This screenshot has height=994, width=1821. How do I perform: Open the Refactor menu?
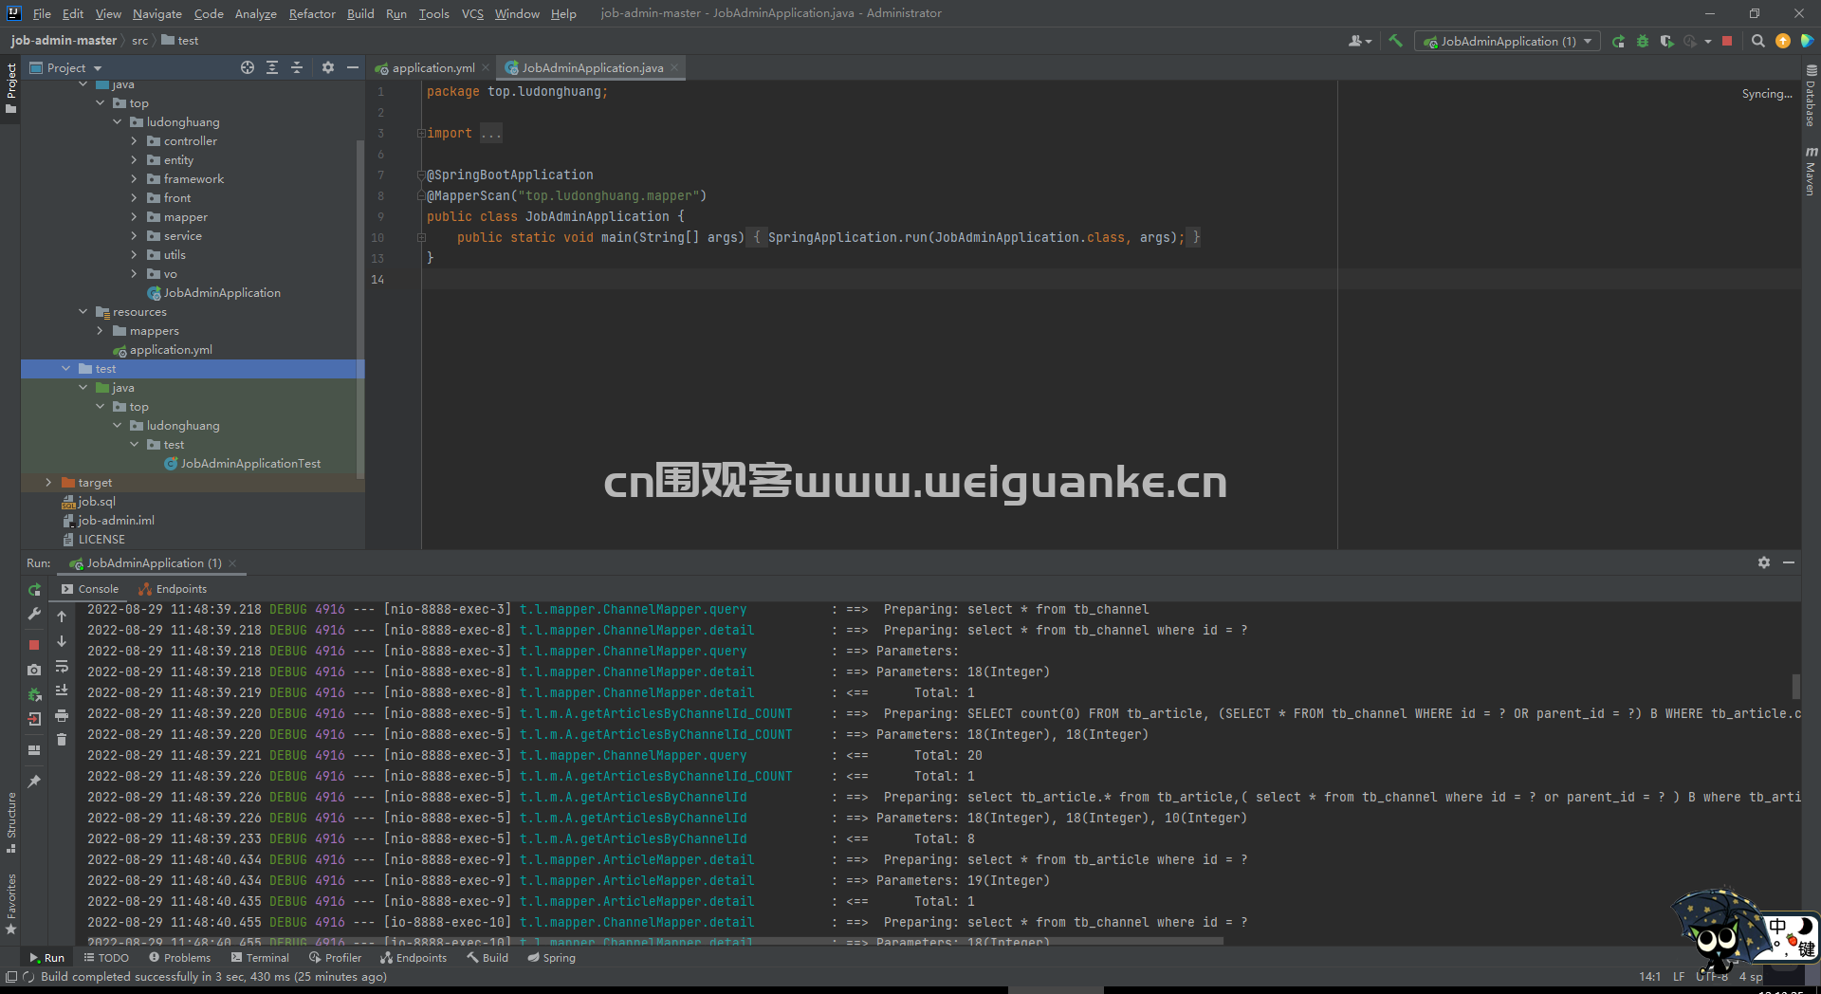point(312,13)
